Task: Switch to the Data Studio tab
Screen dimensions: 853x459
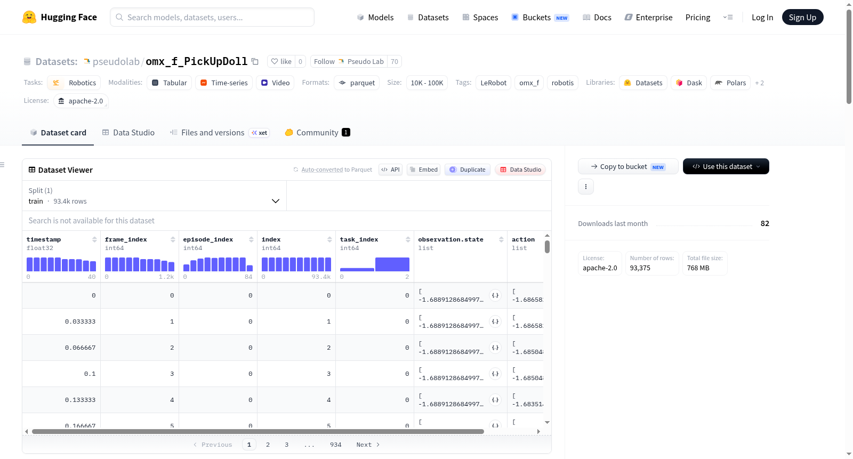Action: click(x=128, y=133)
